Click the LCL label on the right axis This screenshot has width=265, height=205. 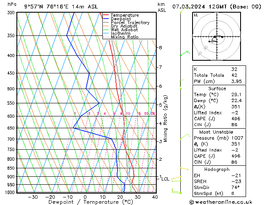pos(165,179)
